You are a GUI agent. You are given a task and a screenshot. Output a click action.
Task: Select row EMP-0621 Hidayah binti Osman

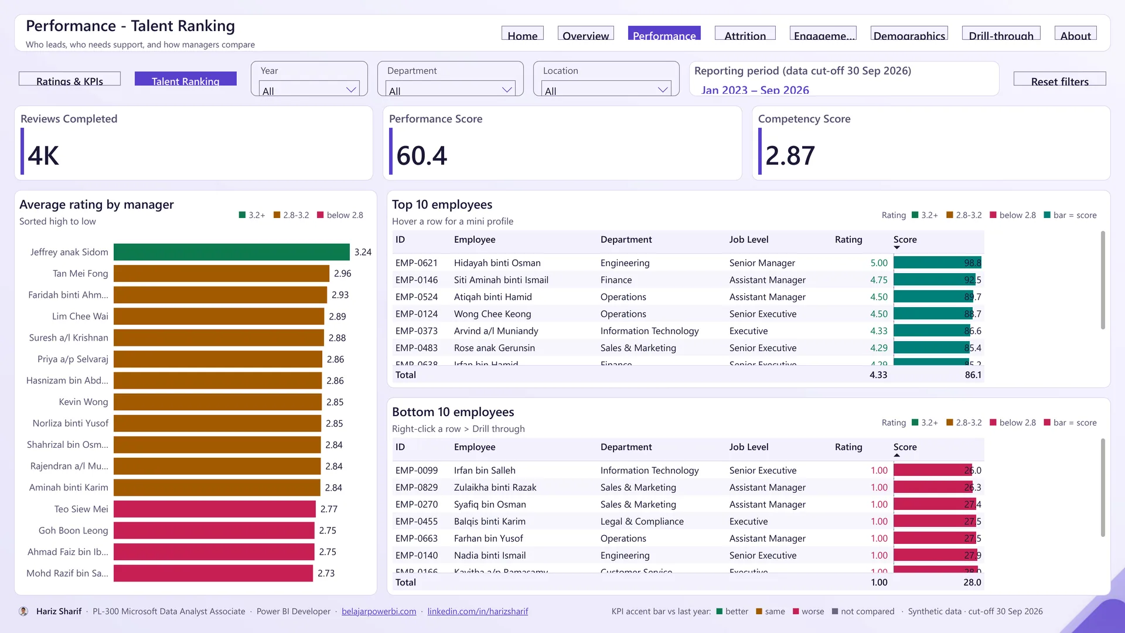tap(688, 263)
